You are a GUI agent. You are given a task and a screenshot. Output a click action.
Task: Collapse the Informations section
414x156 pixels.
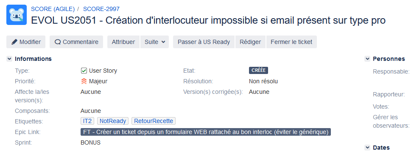(9, 59)
